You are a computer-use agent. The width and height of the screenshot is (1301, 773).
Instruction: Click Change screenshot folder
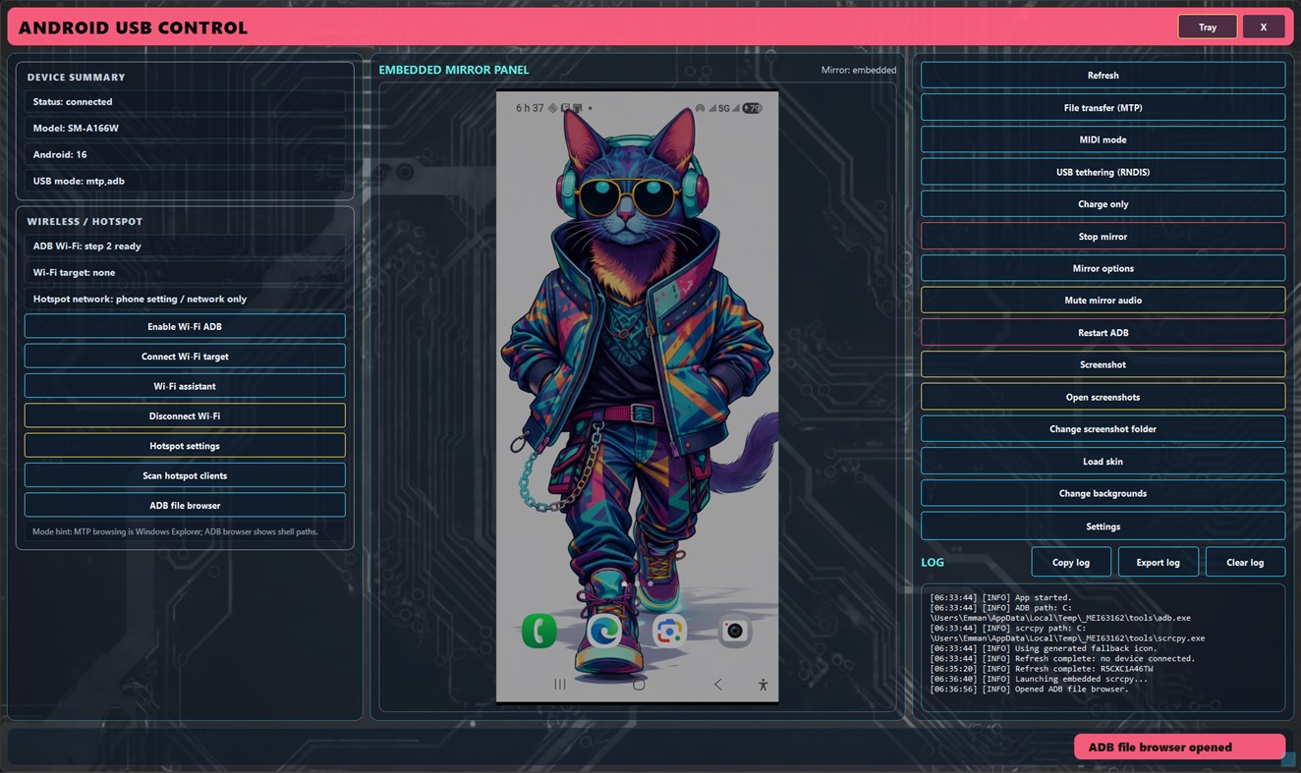[1103, 429]
